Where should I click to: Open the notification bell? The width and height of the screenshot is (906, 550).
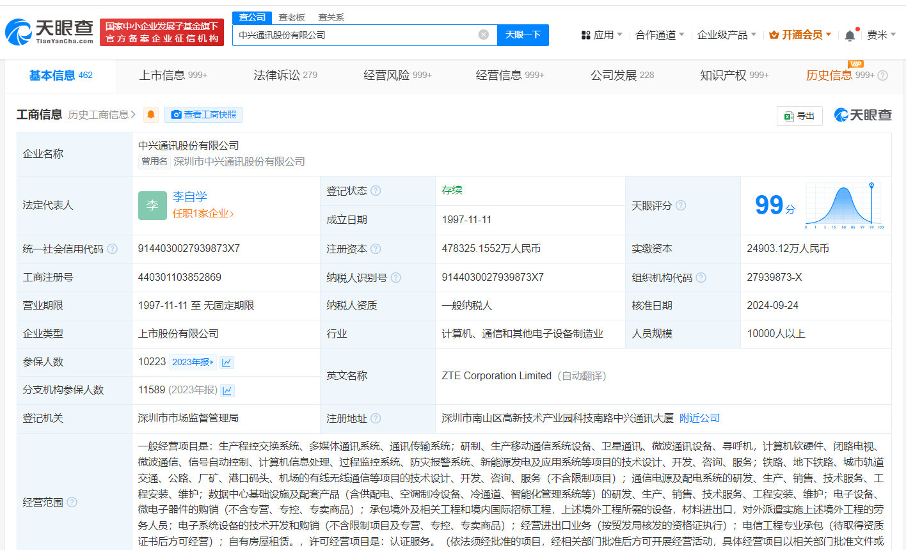850,35
